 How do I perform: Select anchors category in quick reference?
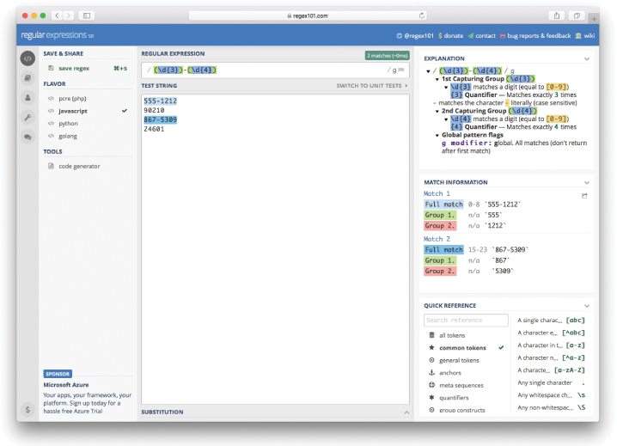pos(450,372)
